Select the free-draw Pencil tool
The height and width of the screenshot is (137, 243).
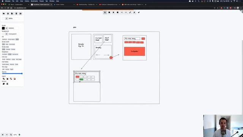pos(130,13)
